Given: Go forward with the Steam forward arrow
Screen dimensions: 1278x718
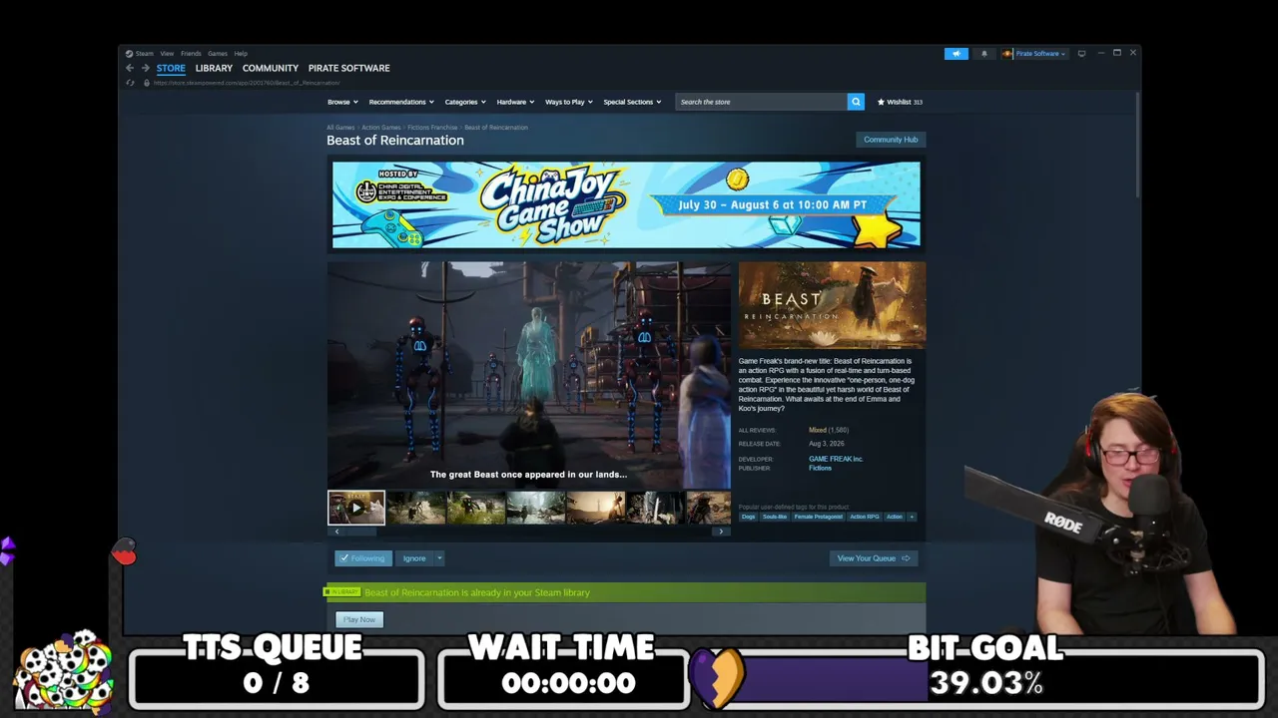Looking at the screenshot, I should (x=145, y=68).
